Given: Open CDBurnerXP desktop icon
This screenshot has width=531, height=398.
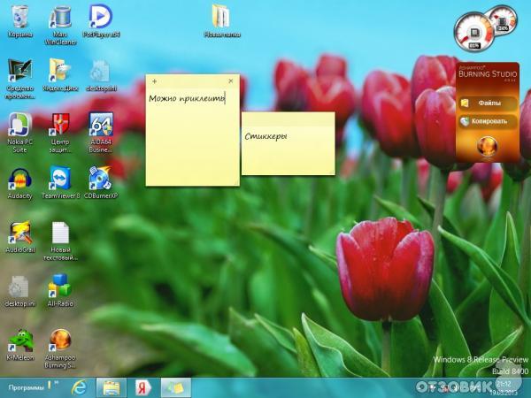Looking at the screenshot, I should (x=100, y=180).
